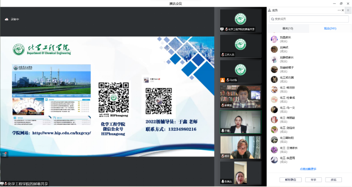352x187 pixels.
Task: Select member name 化工-王博家长
Action: point(289,148)
